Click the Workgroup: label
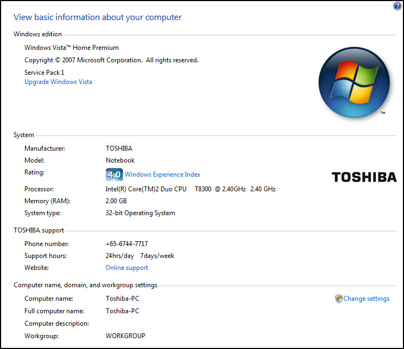The height and width of the screenshot is (349, 404). coord(41,336)
